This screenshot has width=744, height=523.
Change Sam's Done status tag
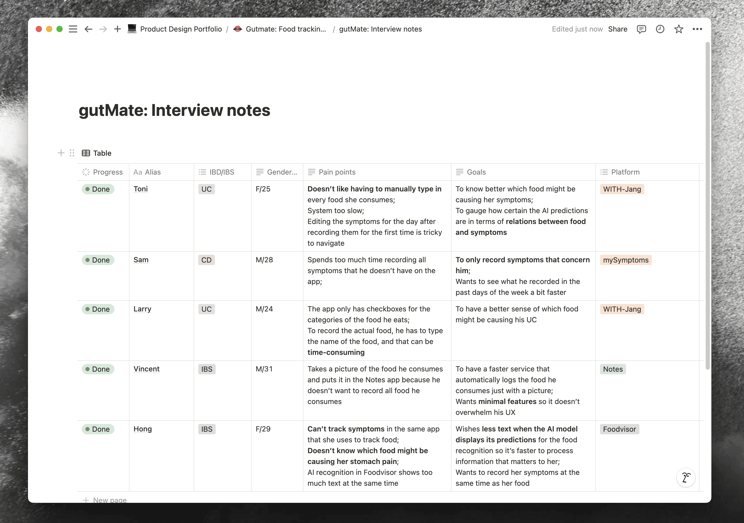click(98, 260)
